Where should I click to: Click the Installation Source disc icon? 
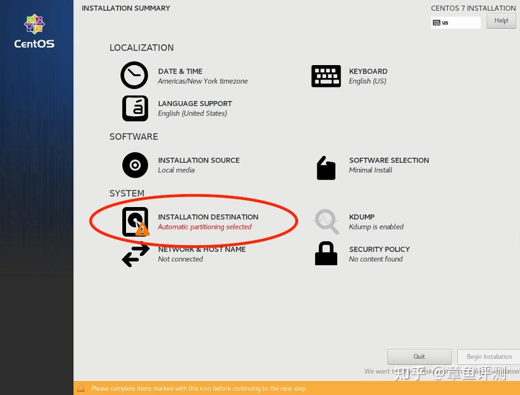pos(135,165)
